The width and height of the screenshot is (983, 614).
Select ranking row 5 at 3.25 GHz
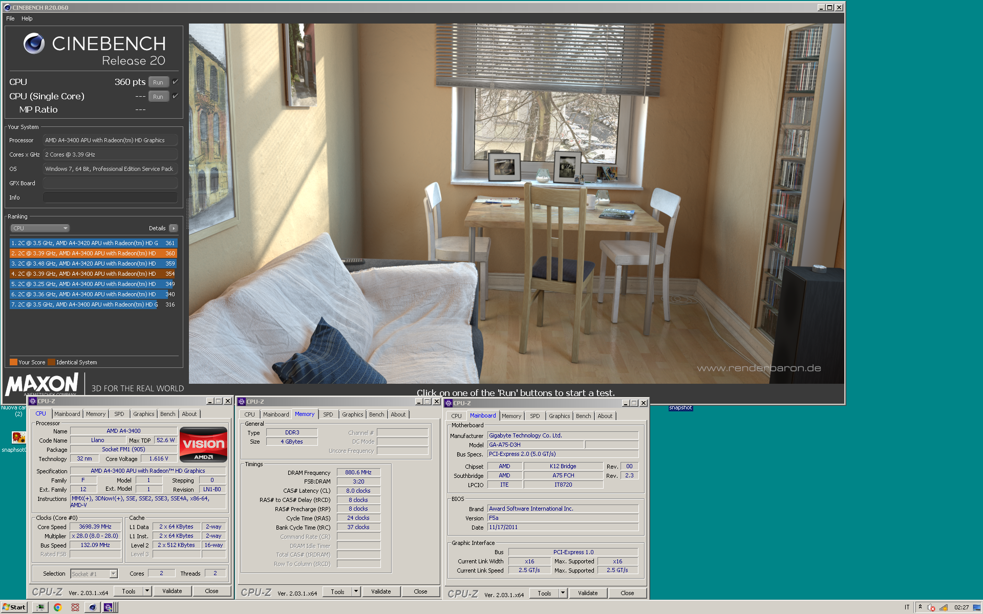pos(93,284)
